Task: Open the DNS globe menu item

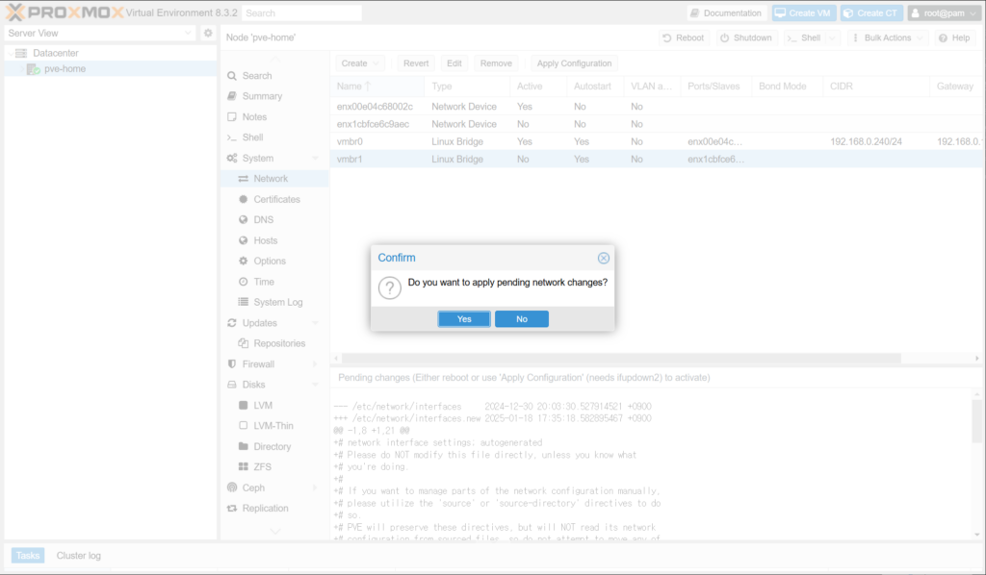Action: (263, 220)
